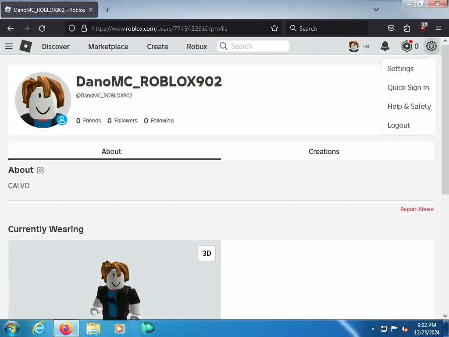Image resolution: width=449 pixels, height=337 pixels.
Task: View the 0 Friends list
Action: point(89,121)
